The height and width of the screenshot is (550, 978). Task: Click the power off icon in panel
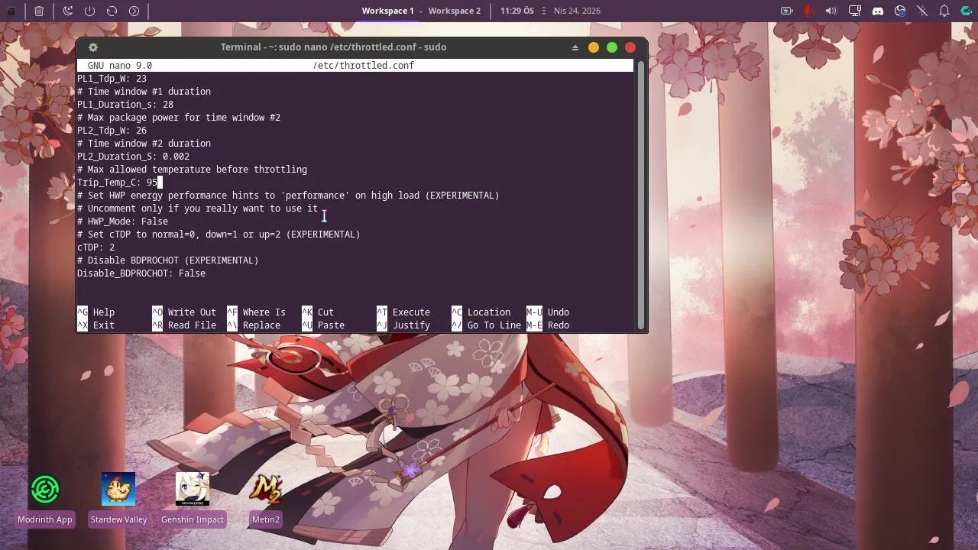point(89,11)
